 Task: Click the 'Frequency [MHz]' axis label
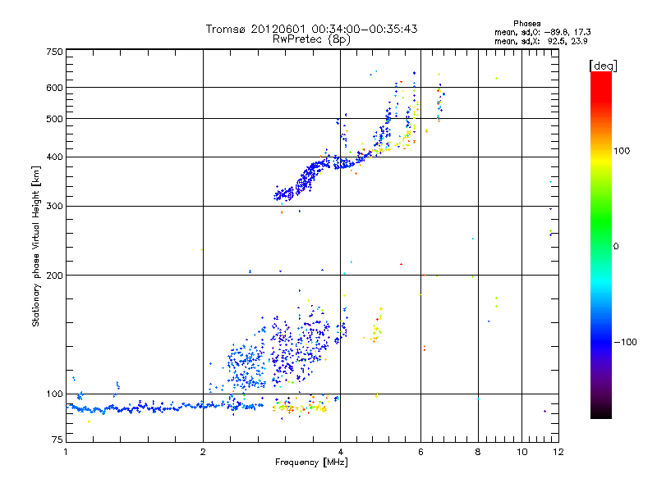tap(311, 462)
